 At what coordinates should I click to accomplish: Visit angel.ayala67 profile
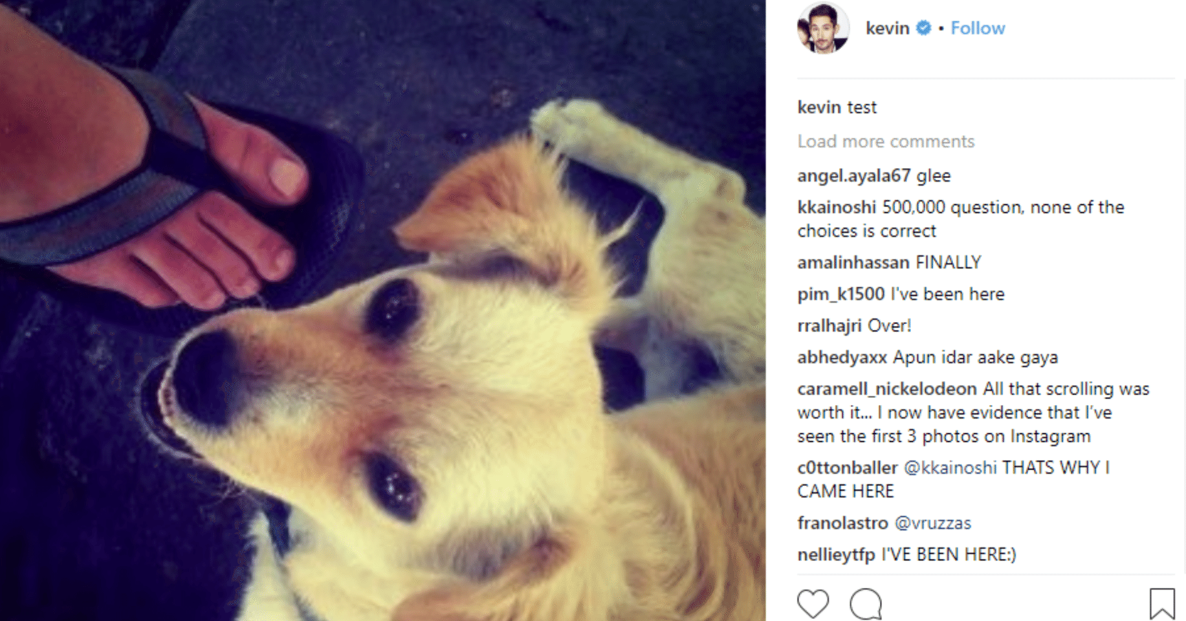(x=853, y=175)
